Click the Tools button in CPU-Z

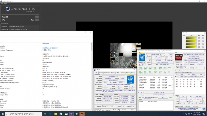pyautogui.click(x=115, y=110)
